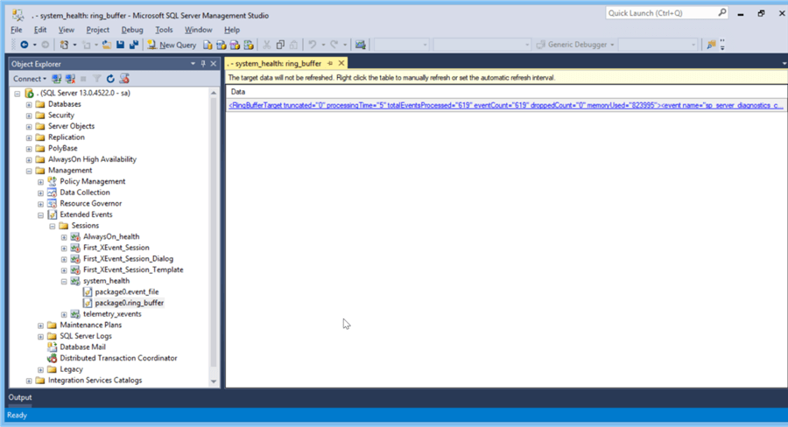The image size is (788, 427).
Task: Select the package0.ring_buffer target
Action: (130, 303)
